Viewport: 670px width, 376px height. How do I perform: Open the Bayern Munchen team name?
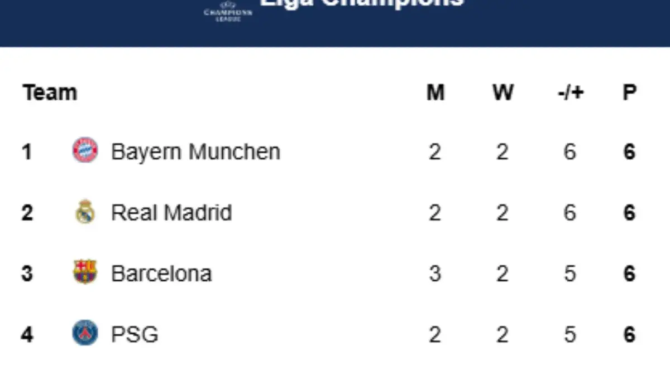195,152
